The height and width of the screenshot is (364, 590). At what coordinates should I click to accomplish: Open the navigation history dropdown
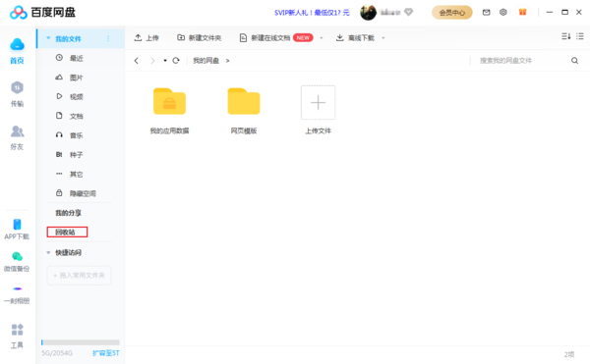click(x=165, y=61)
